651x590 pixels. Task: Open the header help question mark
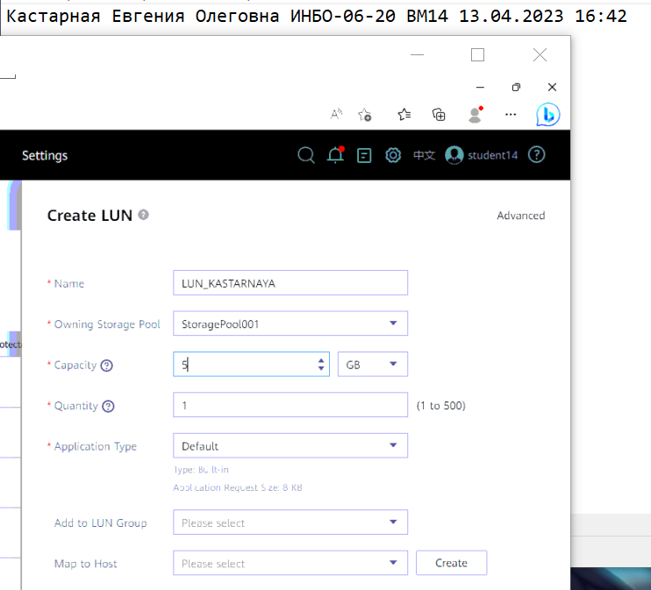[x=536, y=155]
